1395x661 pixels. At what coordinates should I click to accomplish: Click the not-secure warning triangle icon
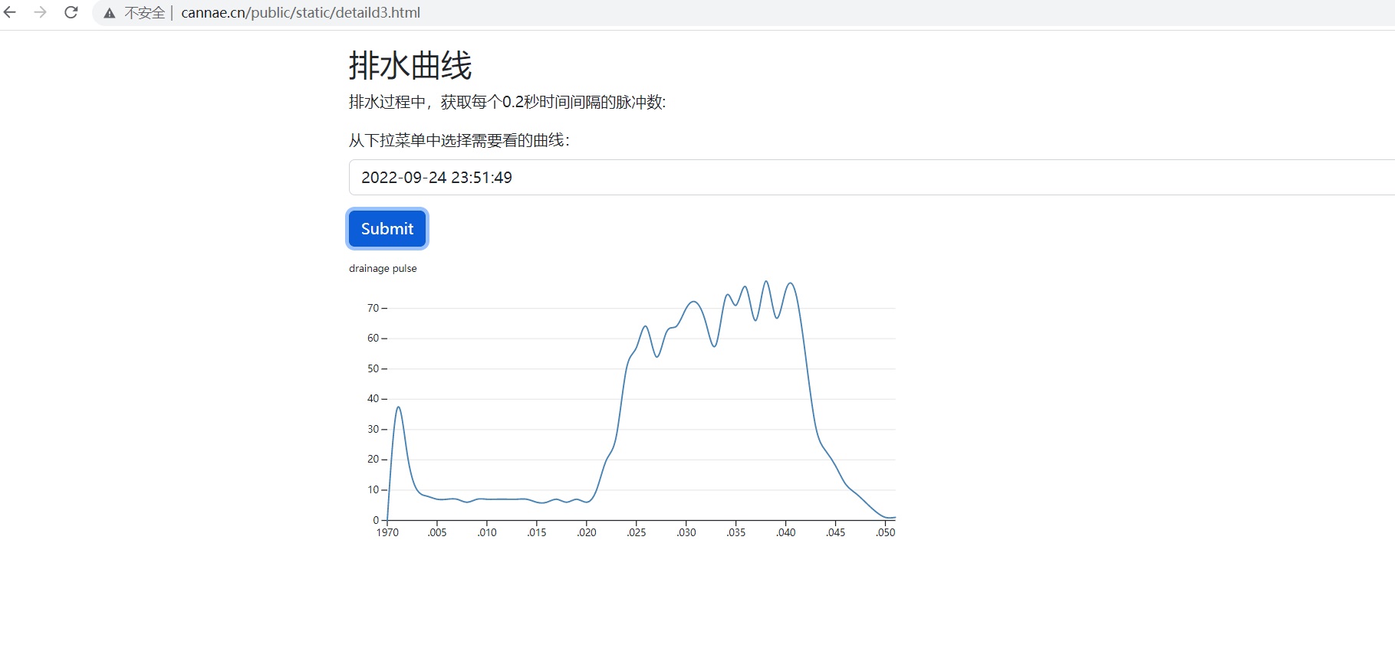(110, 13)
